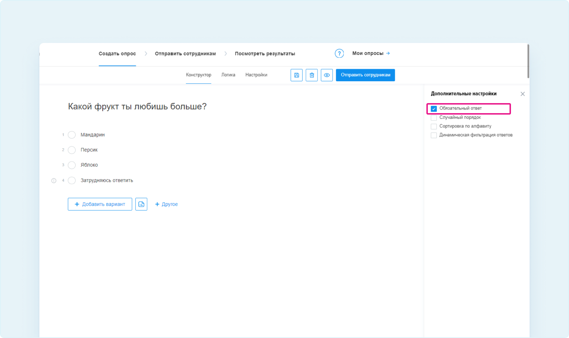
Task: Add a Другое answer option
Action: tap(166, 204)
